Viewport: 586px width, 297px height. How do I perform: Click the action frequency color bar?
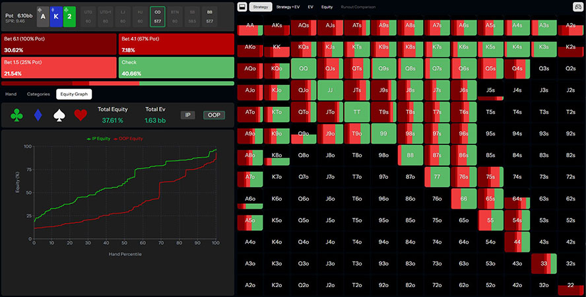pos(117,83)
